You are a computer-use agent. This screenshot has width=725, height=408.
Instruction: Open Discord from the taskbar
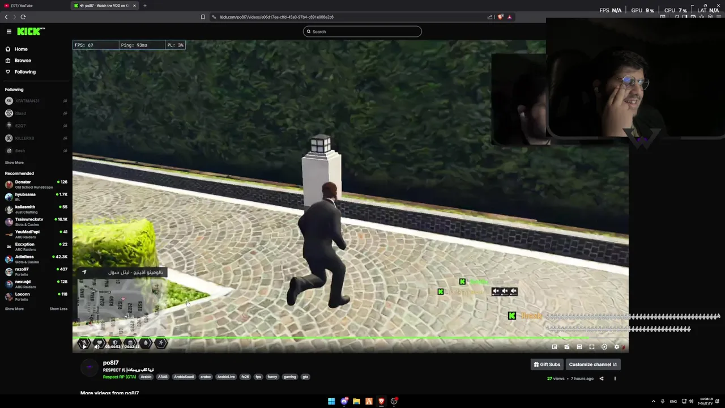pyautogui.click(x=344, y=401)
